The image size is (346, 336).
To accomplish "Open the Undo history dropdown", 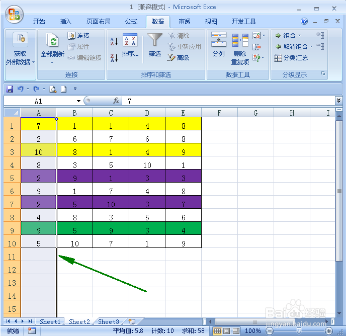I will [28, 89].
